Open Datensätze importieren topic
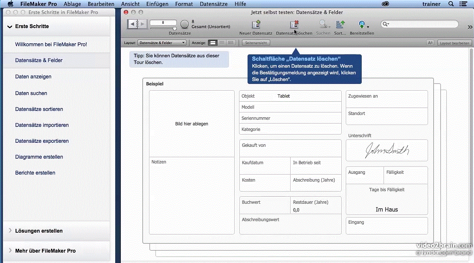This screenshot has height=263, width=474. [x=42, y=125]
